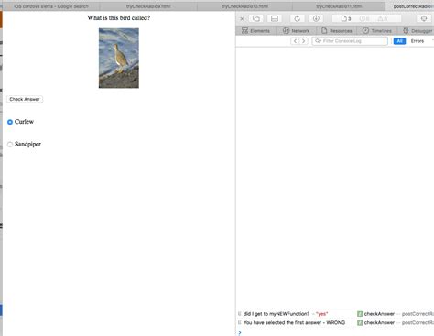The height and width of the screenshot is (336, 434).
Task: Go forward using the console right arrow
Action: pos(303,41)
